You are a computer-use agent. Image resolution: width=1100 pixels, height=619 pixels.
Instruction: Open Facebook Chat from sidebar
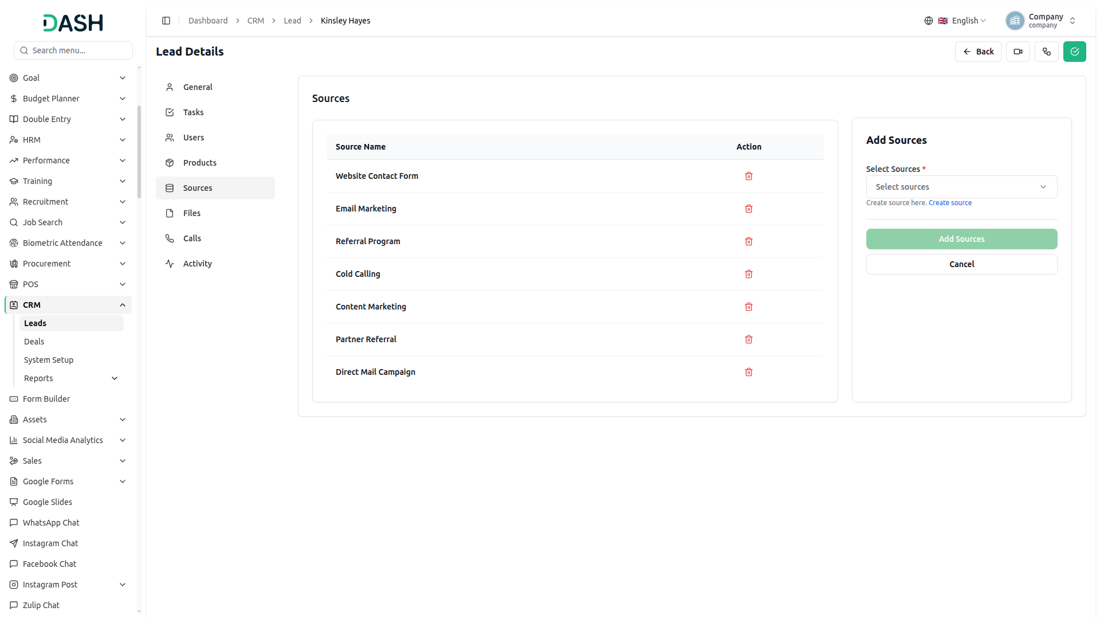coord(69,564)
